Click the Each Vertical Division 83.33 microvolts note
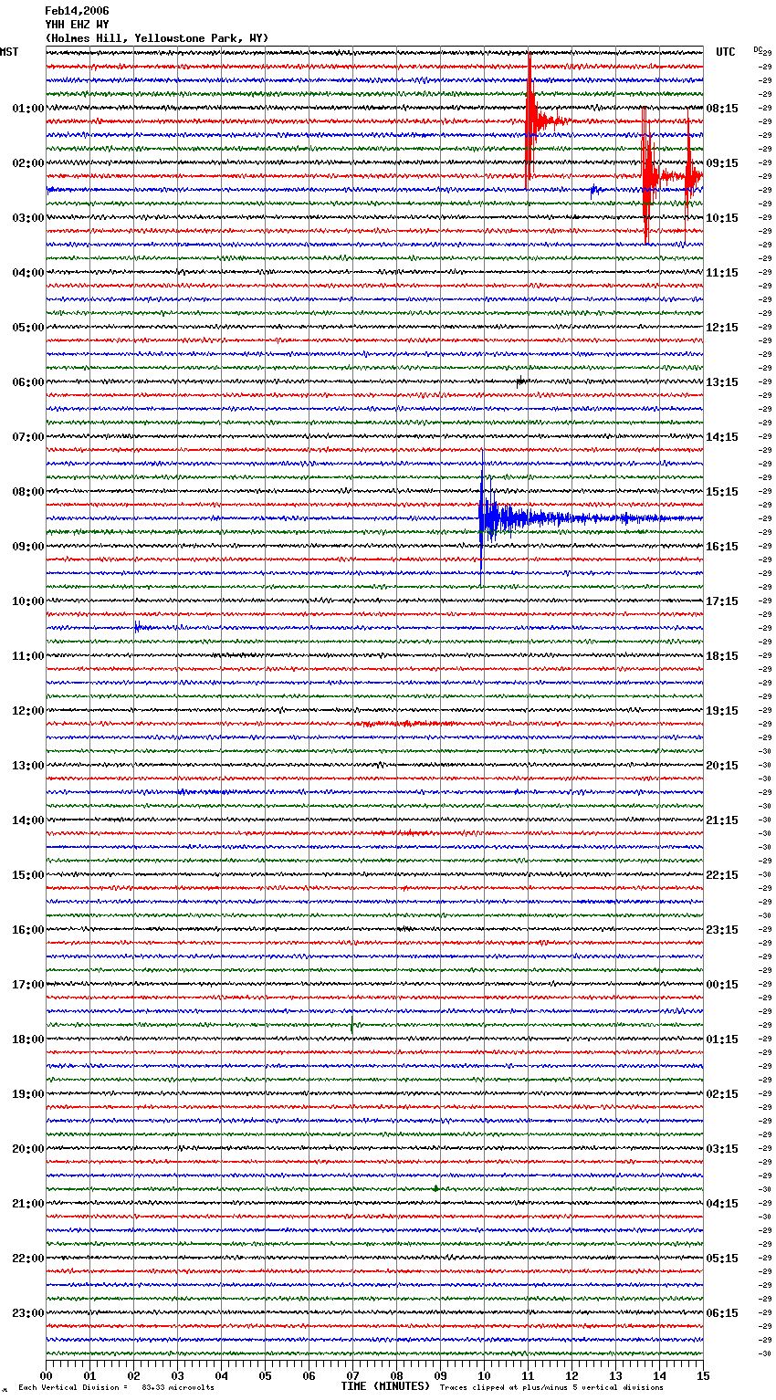The height and width of the screenshot is (1400, 776). 116,1387
